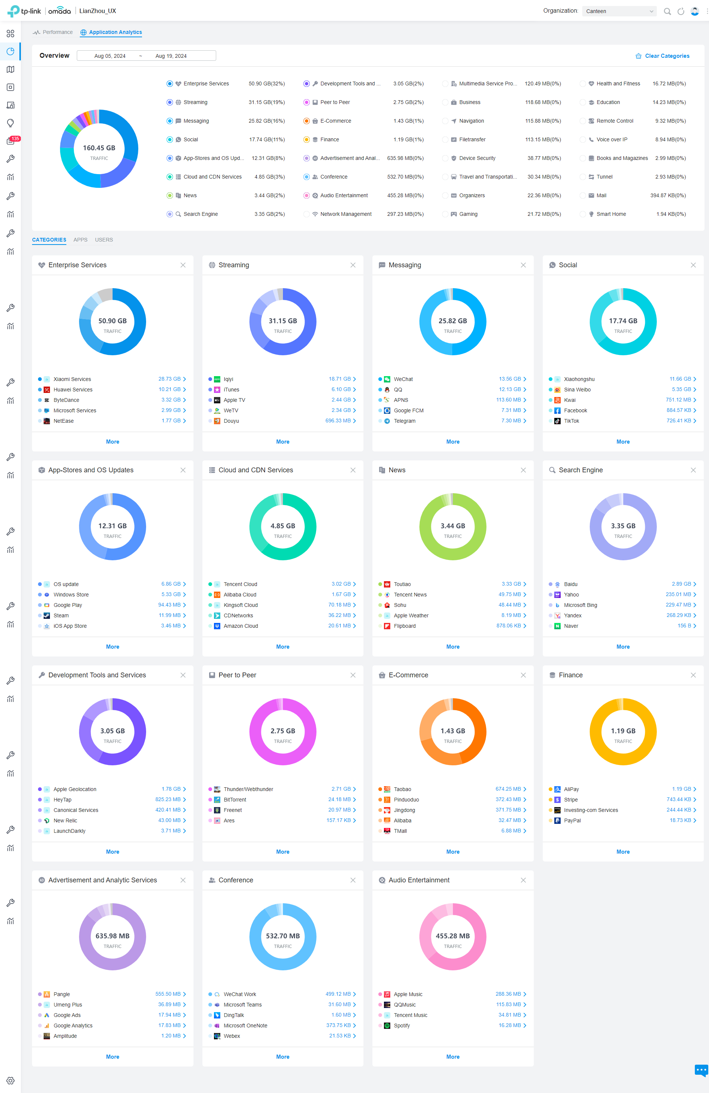Click the WeChat app icon in Messaging
709x1093 pixels.
387,379
